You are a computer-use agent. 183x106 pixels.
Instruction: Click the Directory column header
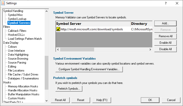pos(141,24)
